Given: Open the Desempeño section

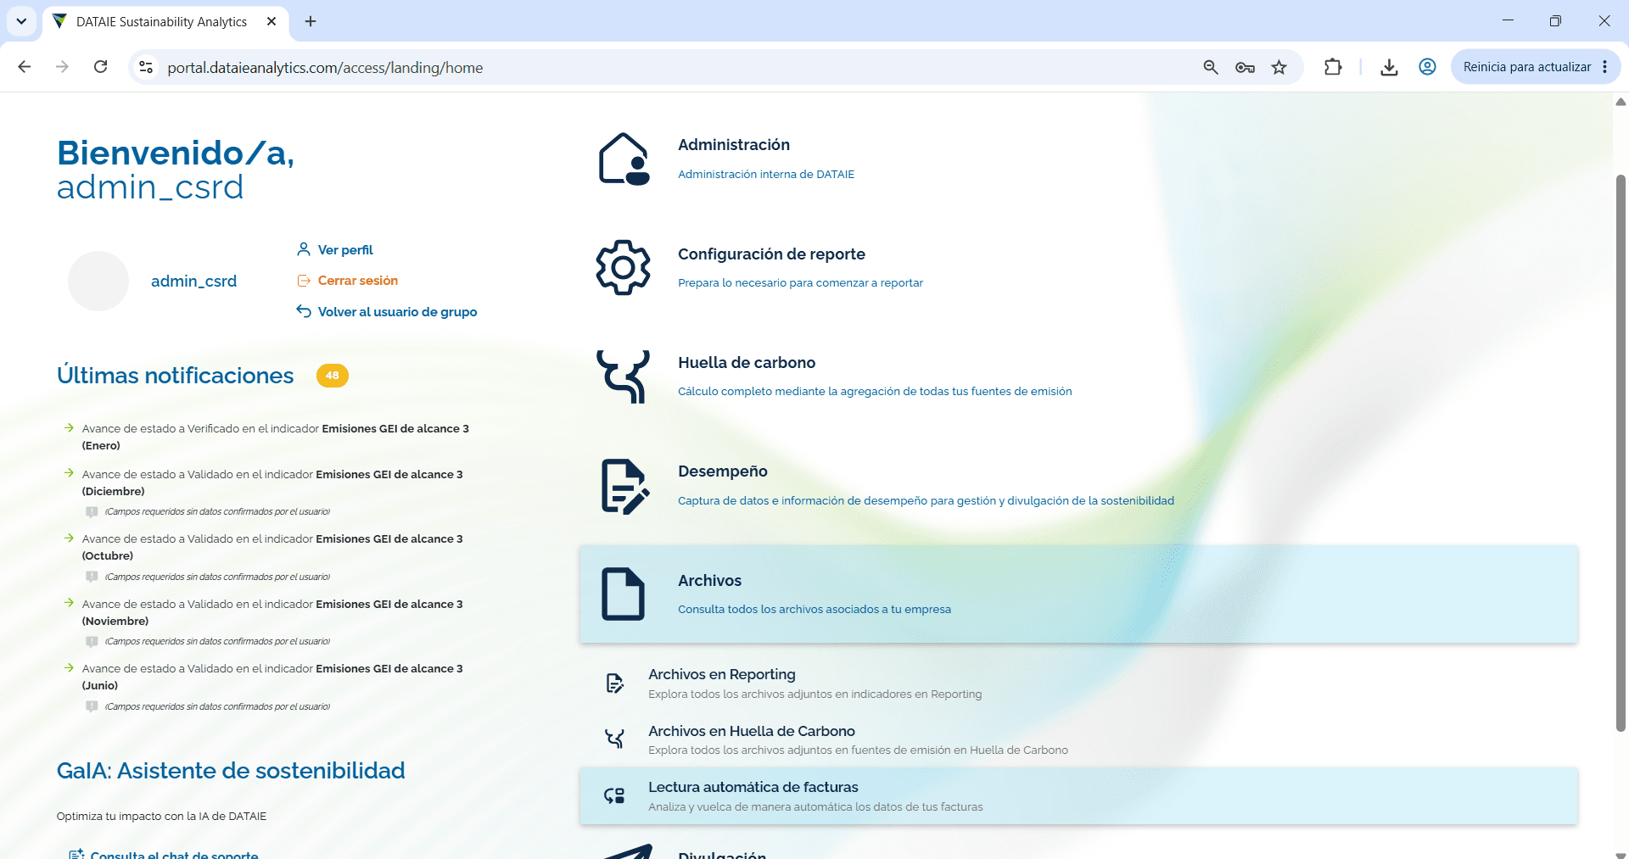Looking at the screenshot, I should 723,471.
